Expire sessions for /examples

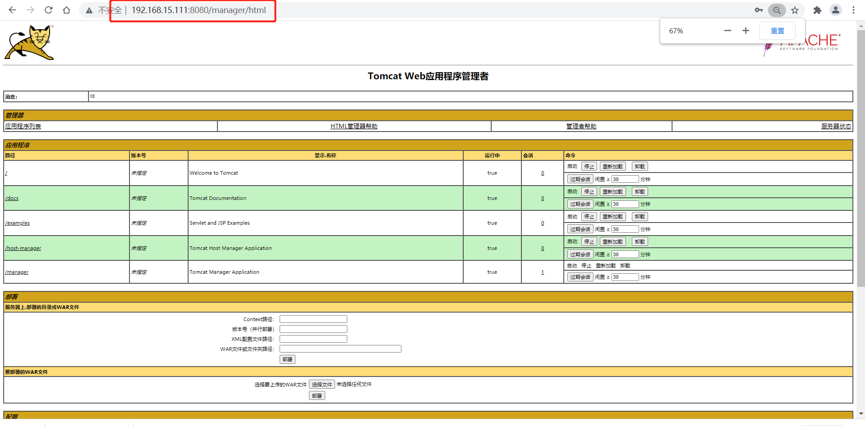coord(580,229)
